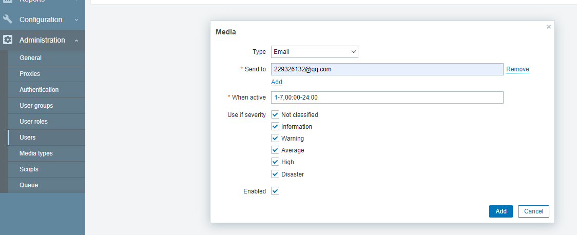Toggle the Enabled checkbox
Image resolution: width=577 pixels, height=235 pixels.
[x=275, y=191]
